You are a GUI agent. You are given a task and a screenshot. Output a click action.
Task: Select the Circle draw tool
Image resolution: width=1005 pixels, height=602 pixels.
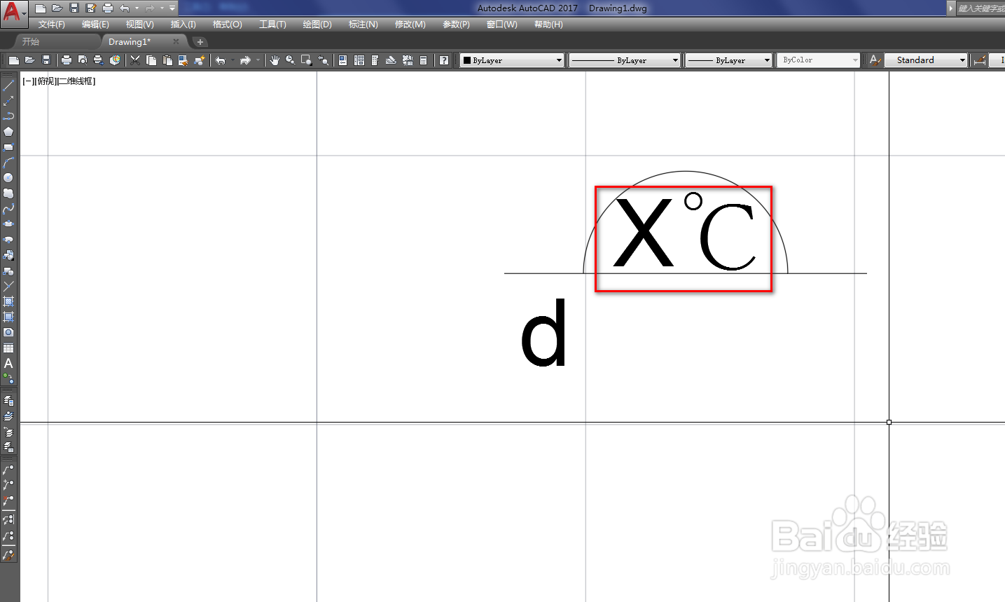point(8,178)
